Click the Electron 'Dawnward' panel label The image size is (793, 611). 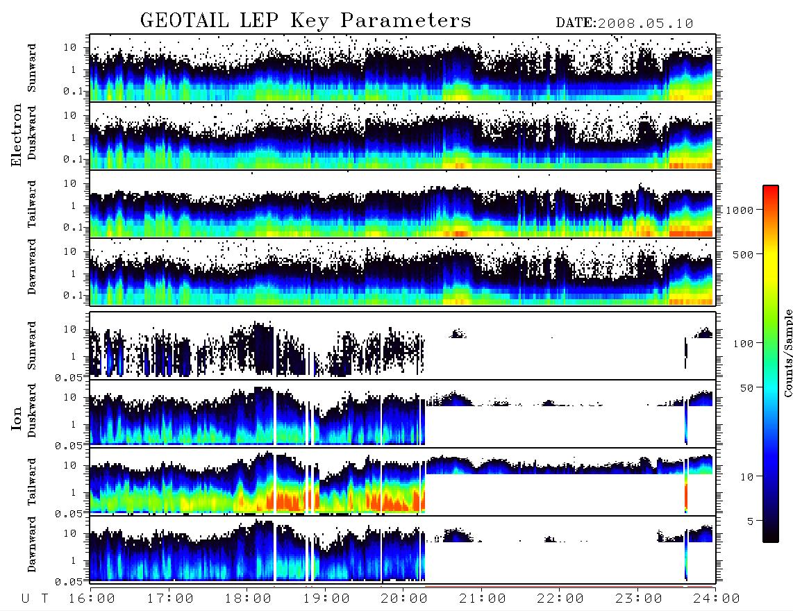[x=31, y=267]
